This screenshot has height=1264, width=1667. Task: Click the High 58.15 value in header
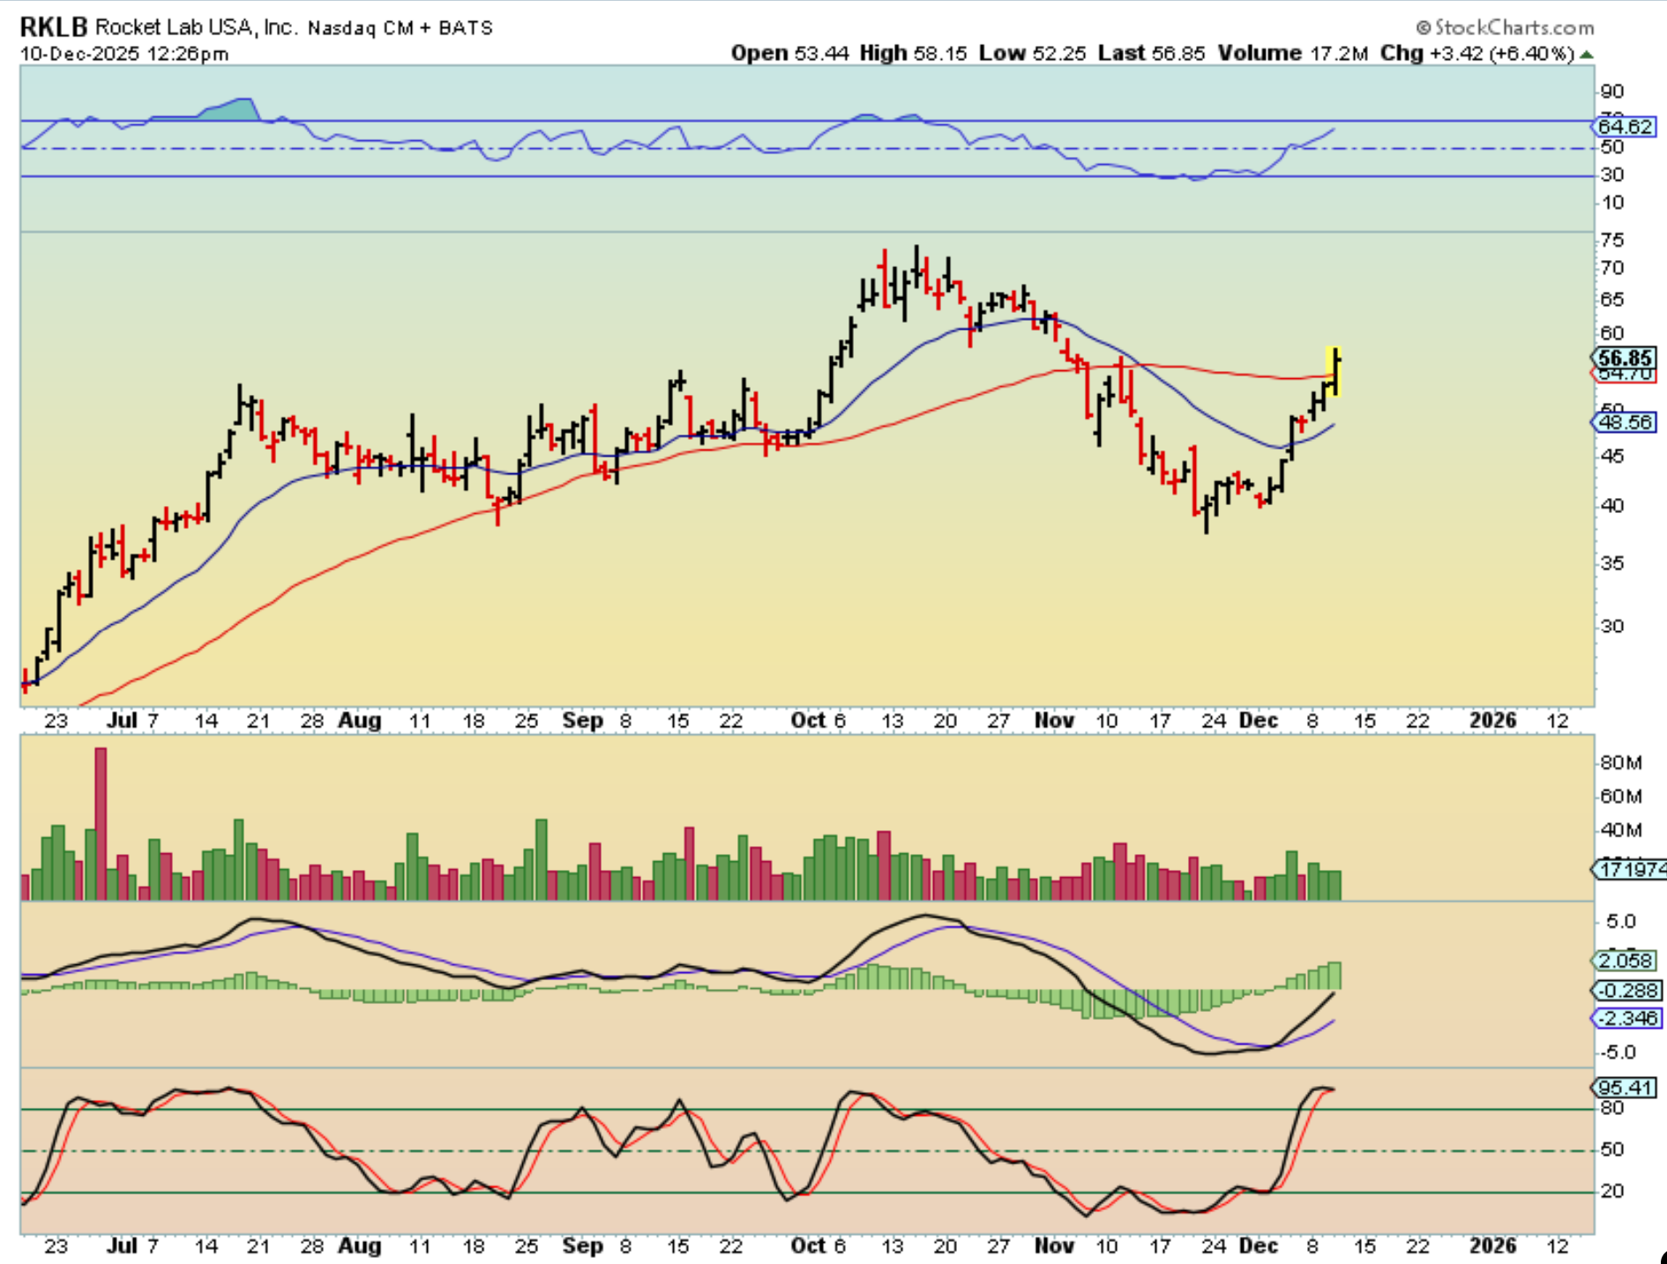914,53
